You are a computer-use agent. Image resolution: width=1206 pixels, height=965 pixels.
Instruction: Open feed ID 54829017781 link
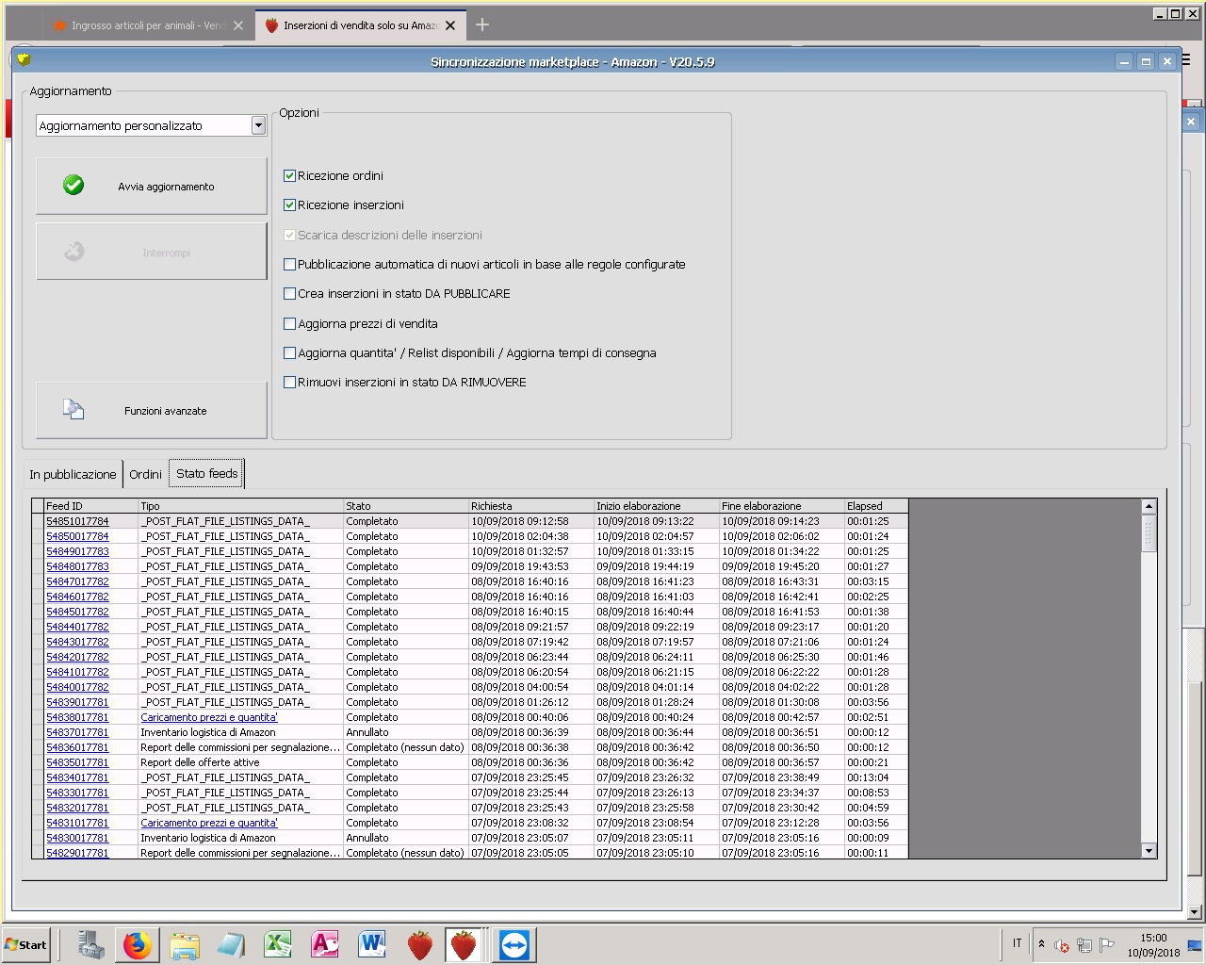(77, 853)
